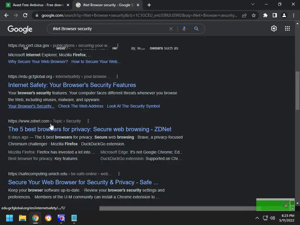The image size is (300, 225).
Task: Open more options for cisa.gov result
Action: pyautogui.click(x=118, y=45)
